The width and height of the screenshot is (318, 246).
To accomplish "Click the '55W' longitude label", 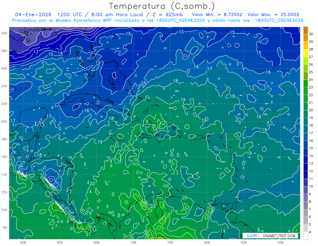I will tap(281, 243).
